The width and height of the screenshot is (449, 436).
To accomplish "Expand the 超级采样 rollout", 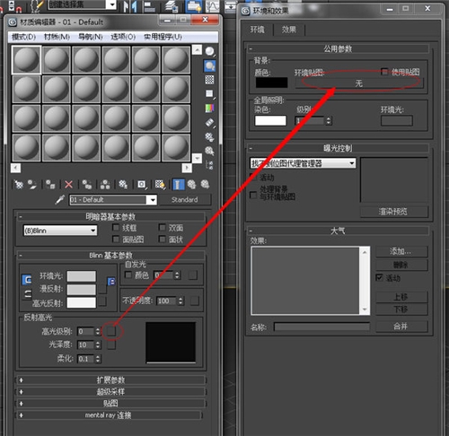I will [x=110, y=392].
